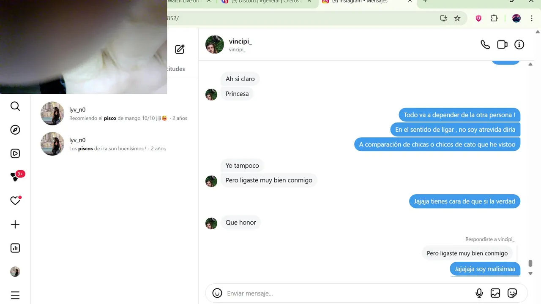541x304 pixels.
Task: Open lyv_n0 result about pisco de mango
Action: point(115,114)
